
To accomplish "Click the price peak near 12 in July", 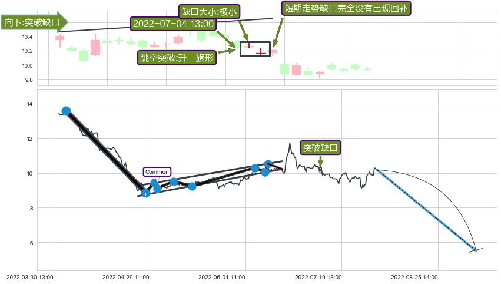I will tap(290, 144).
